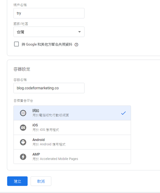
Task: Click the Android robot icon
Action: pos(23,142)
